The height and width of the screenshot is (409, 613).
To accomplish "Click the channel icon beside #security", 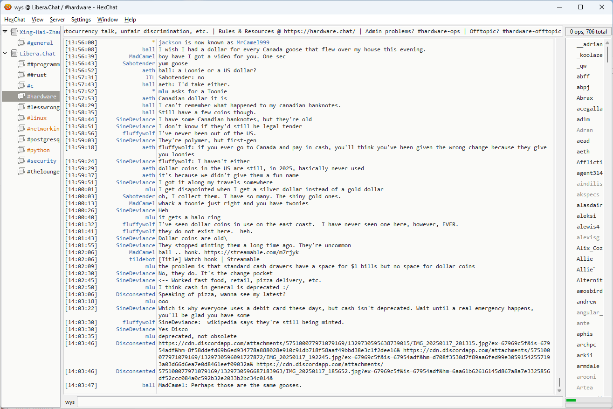I will [21, 161].
